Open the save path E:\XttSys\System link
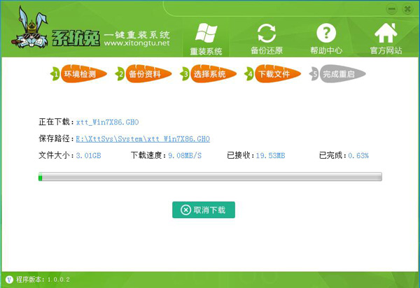 coord(143,139)
